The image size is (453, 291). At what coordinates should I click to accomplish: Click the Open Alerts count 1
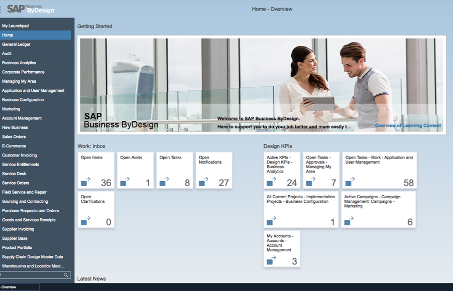148,183
